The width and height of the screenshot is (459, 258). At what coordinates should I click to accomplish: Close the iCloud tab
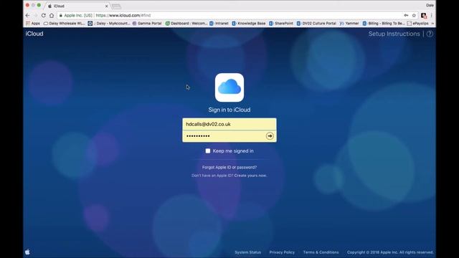[107, 6]
